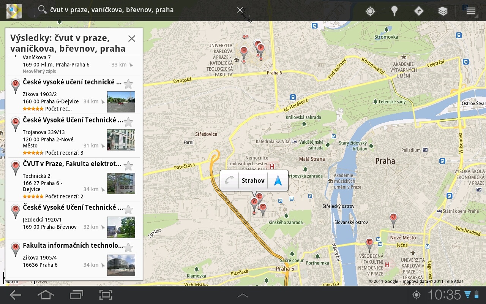Tap Letenské sady park label
Screen dimensions: 486x304
[x=392, y=102]
